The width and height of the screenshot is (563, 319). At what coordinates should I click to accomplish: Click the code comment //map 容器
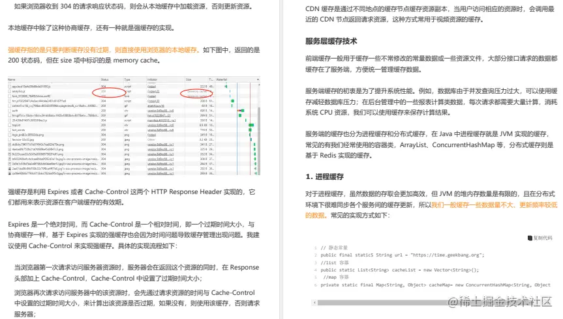pyautogui.click(x=336, y=277)
